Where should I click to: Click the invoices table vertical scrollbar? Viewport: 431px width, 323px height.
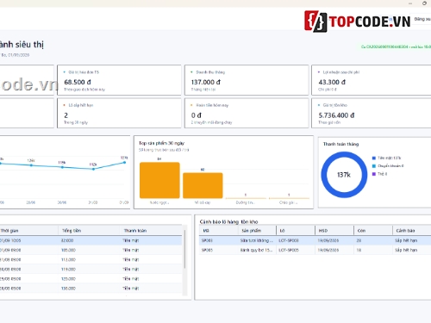click(x=185, y=249)
